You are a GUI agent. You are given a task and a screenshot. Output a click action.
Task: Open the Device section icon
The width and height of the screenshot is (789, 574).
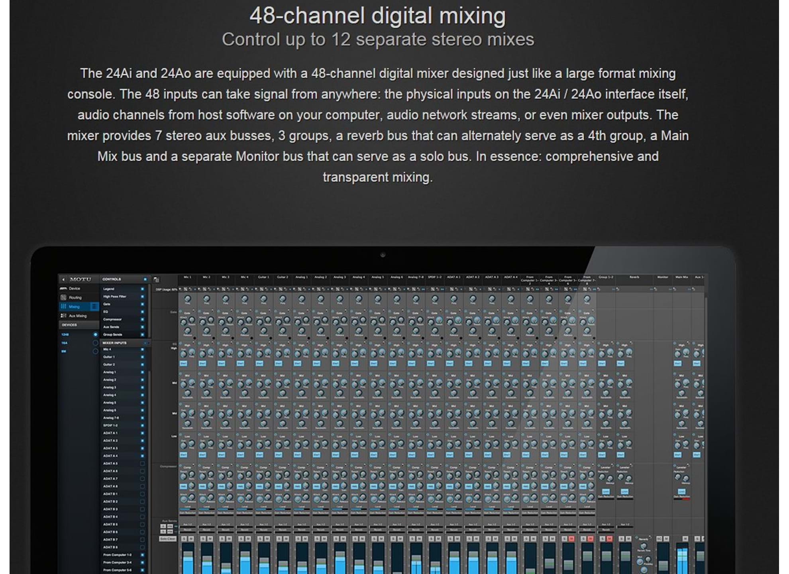(63, 288)
